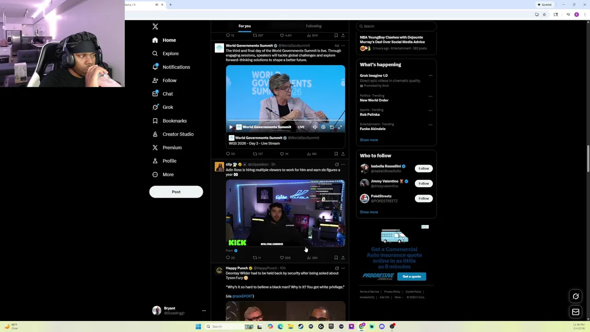This screenshot has width=590, height=332.
Task: Follow PokéStreetz
Action: click(x=424, y=198)
